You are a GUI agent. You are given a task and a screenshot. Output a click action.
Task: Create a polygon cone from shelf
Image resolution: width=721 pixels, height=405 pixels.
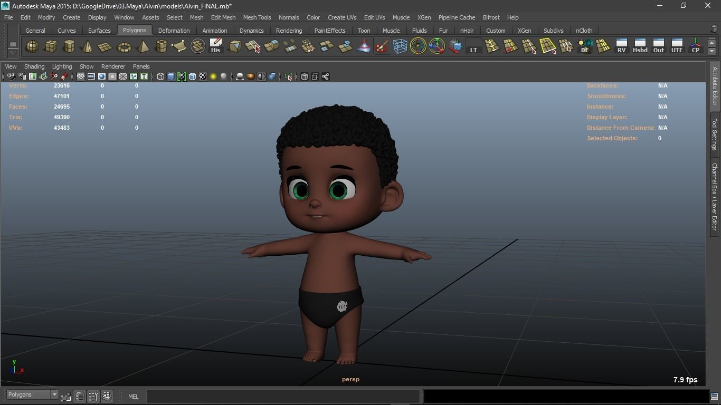87,46
